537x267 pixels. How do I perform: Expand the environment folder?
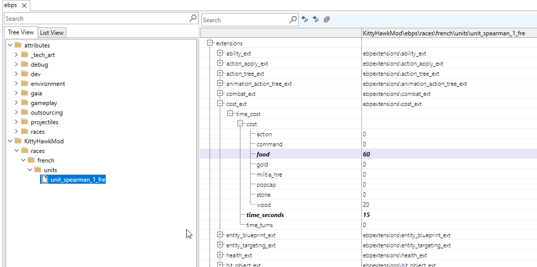pyautogui.click(x=16, y=83)
